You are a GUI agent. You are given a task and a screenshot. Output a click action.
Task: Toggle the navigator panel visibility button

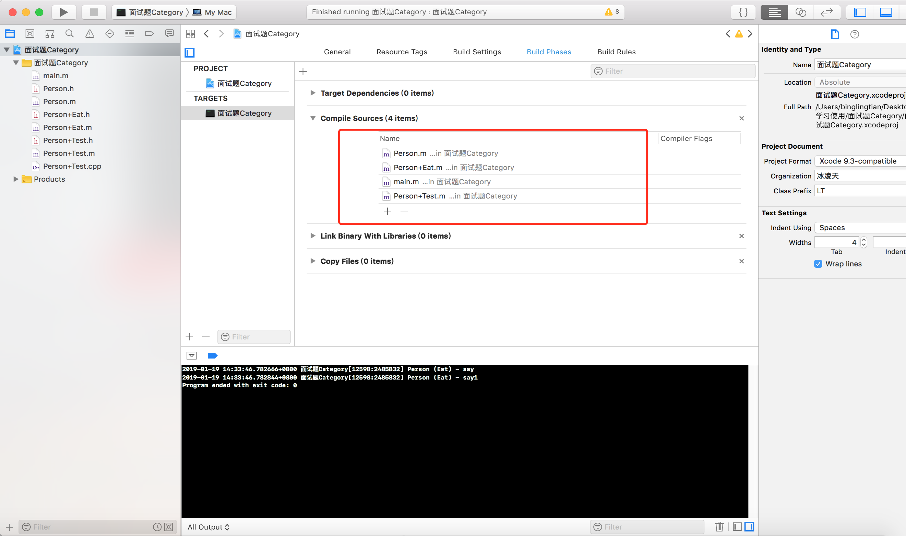(x=860, y=12)
